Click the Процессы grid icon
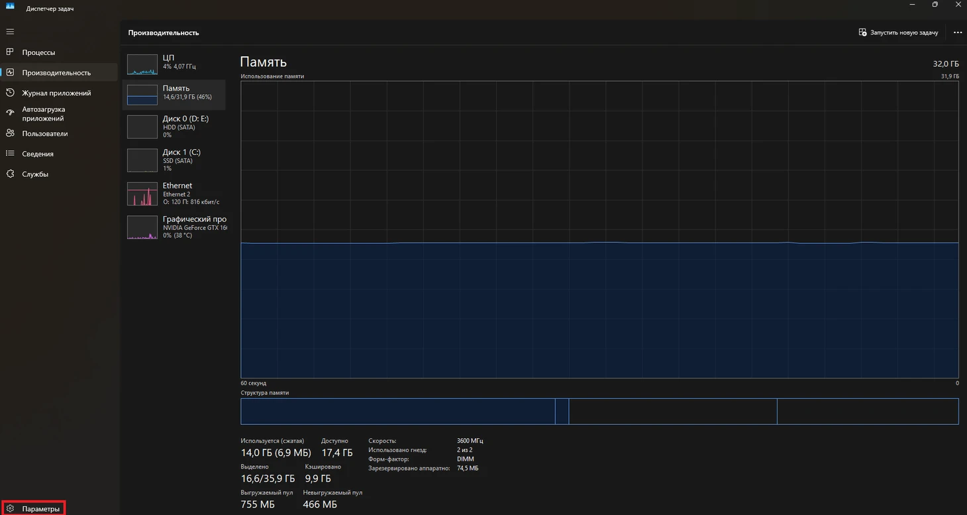Image resolution: width=967 pixels, height=515 pixels. (x=10, y=52)
